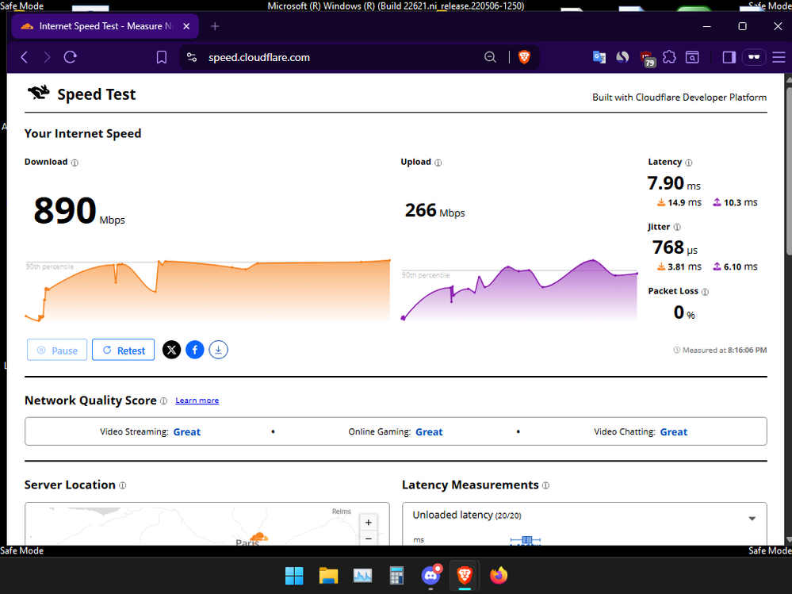The image size is (792, 594).
Task: Click the Google Translate extension icon
Action: (599, 57)
